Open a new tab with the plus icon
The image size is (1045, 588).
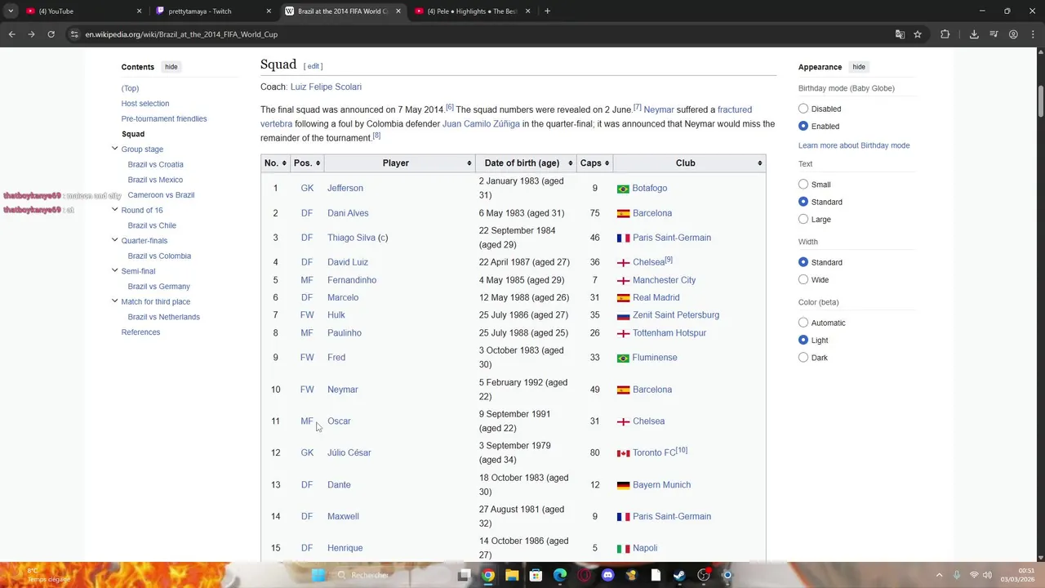click(x=547, y=11)
